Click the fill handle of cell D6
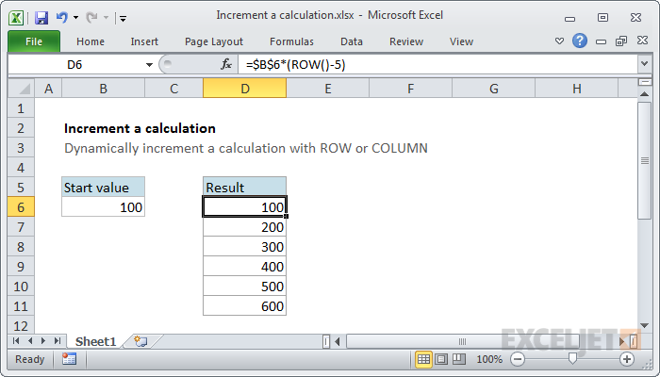The image size is (660, 377). [x=287, y=216]
